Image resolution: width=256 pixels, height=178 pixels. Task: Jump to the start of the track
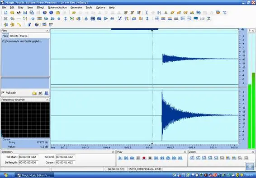point(156,158)
